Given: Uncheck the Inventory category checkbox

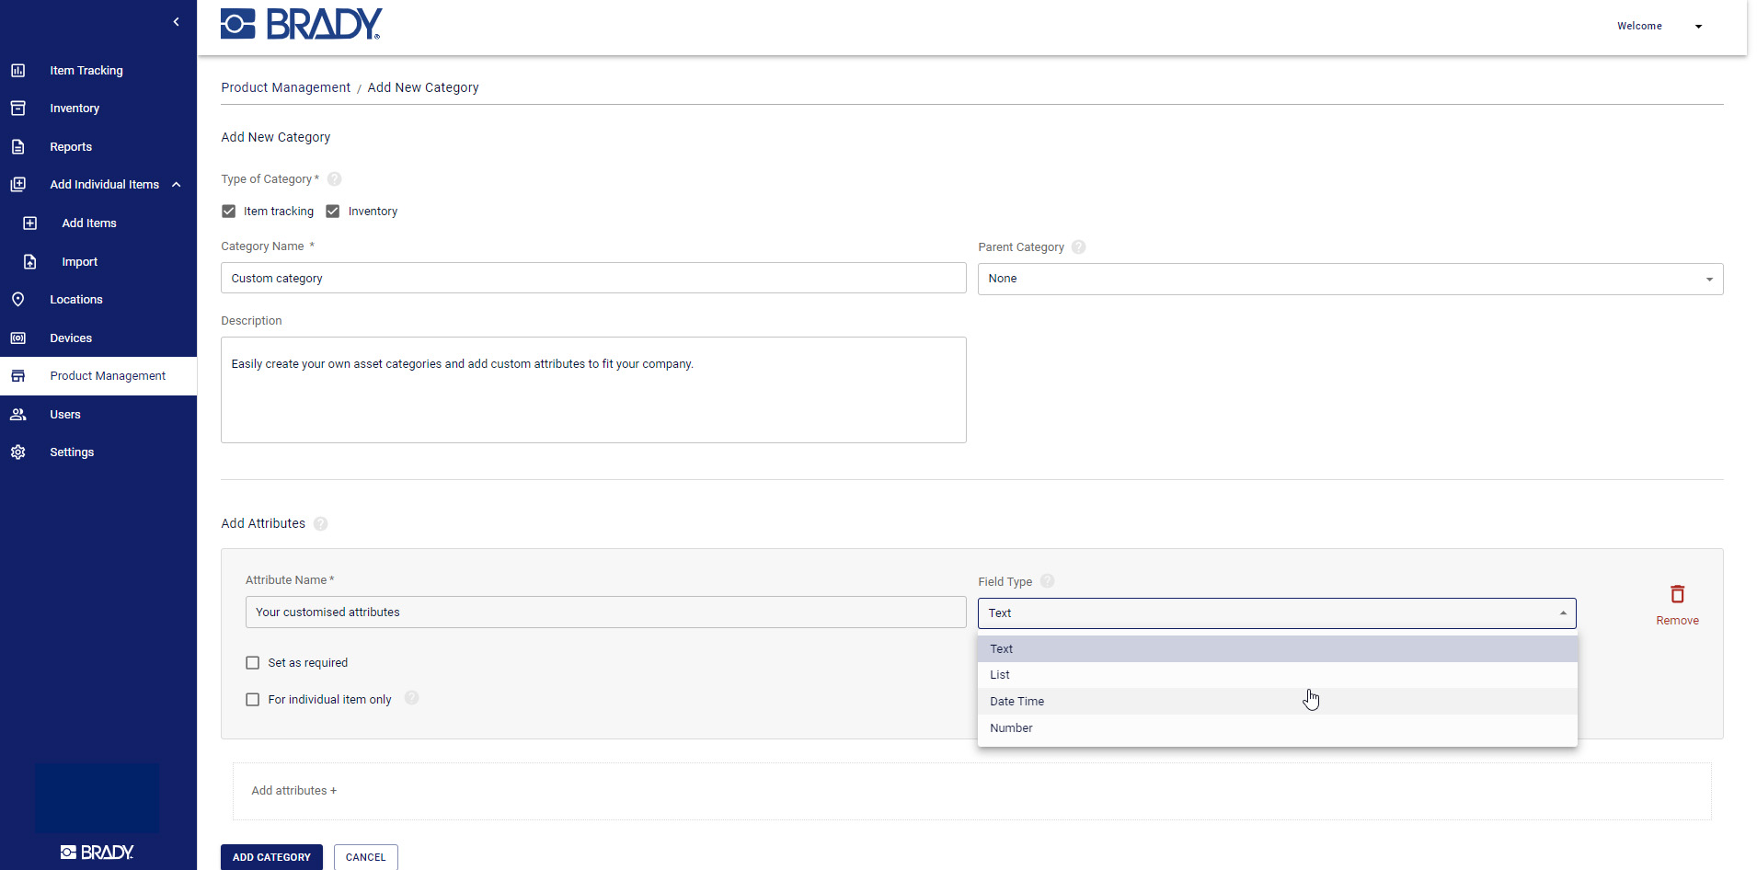Looking at the screenshot, I should [x=333, y=212].
